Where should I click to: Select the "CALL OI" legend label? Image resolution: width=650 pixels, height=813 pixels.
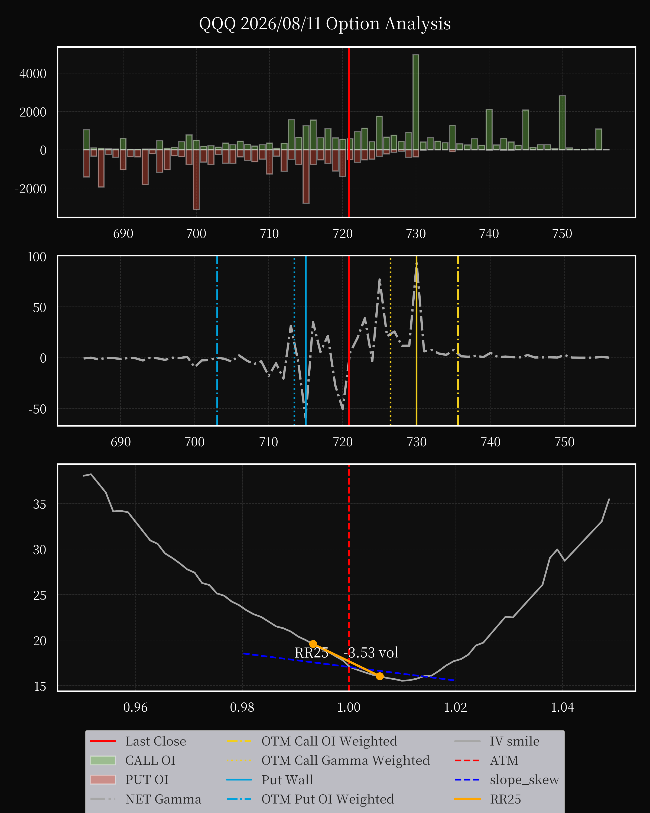pos(150,760)
